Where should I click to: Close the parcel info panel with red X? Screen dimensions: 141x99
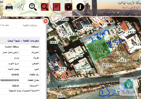coord(46,21)
